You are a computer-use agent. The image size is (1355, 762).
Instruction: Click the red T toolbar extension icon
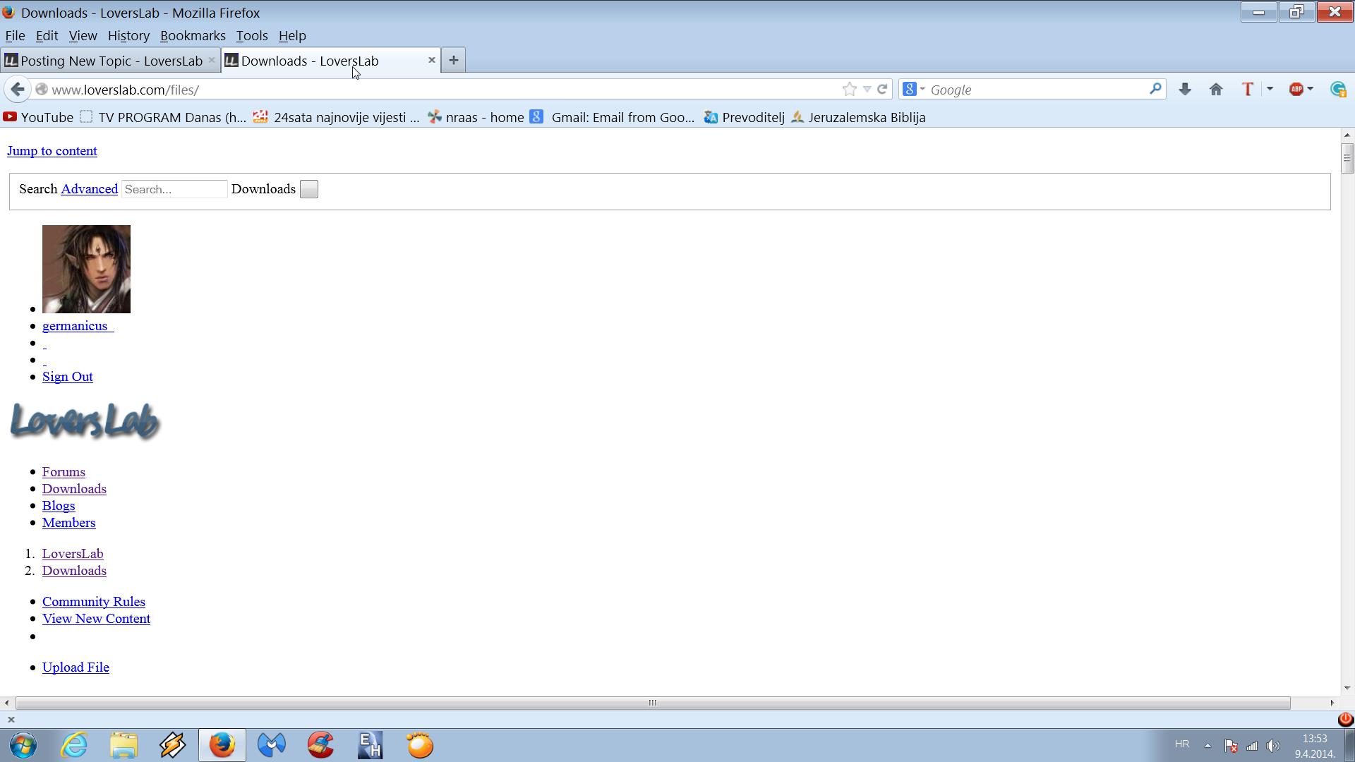click(1248, 90)
